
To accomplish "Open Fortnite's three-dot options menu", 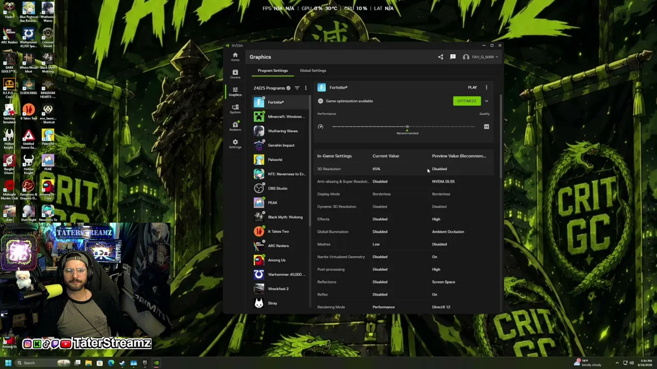I will click(x=486, y=88).
